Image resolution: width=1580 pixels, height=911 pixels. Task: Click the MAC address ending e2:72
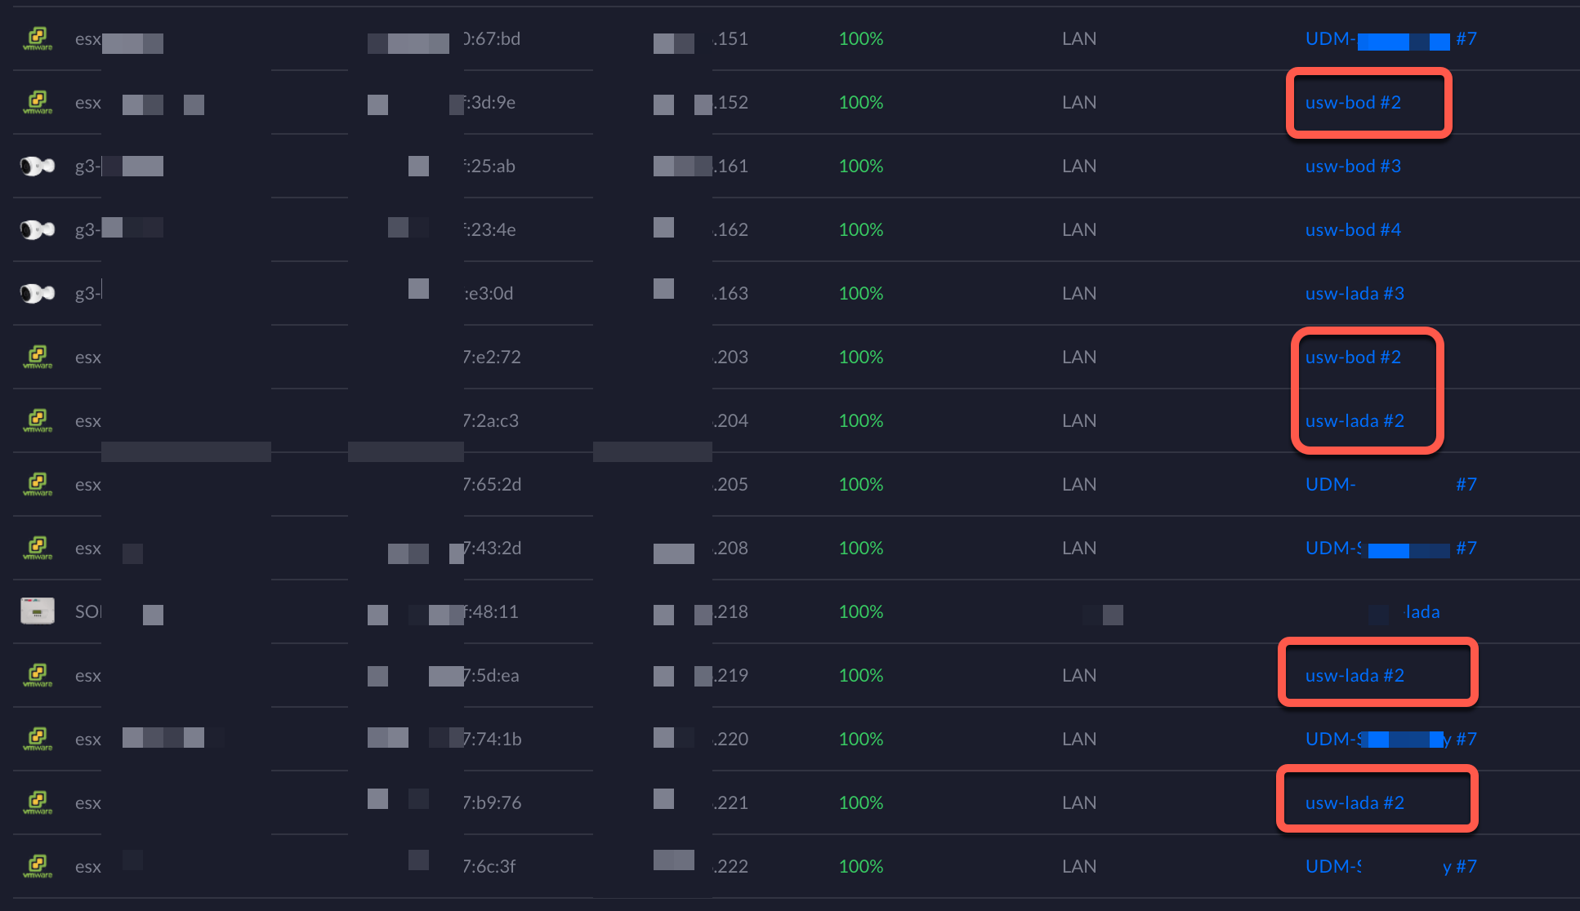tap(492, 357)
